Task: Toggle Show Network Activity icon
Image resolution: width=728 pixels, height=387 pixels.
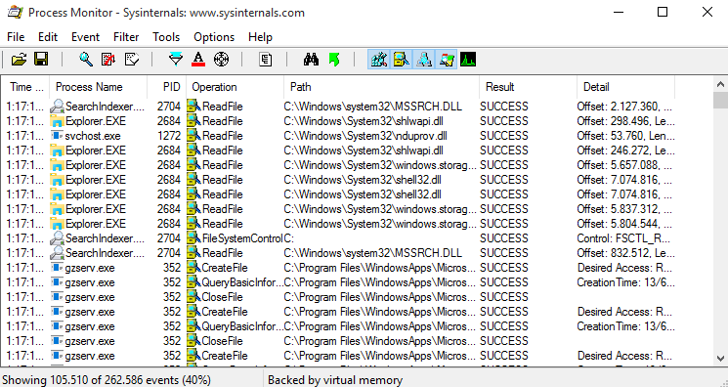Action: 423,60
